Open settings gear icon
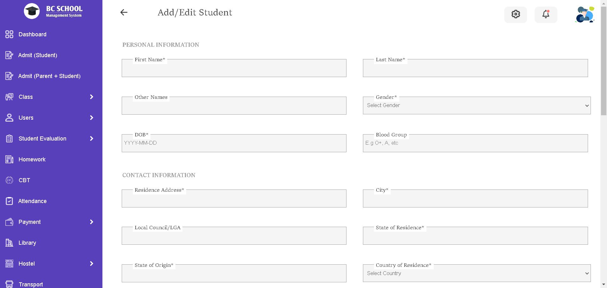Viewport: 607px width, 288px height. click(x=516, y=14)
